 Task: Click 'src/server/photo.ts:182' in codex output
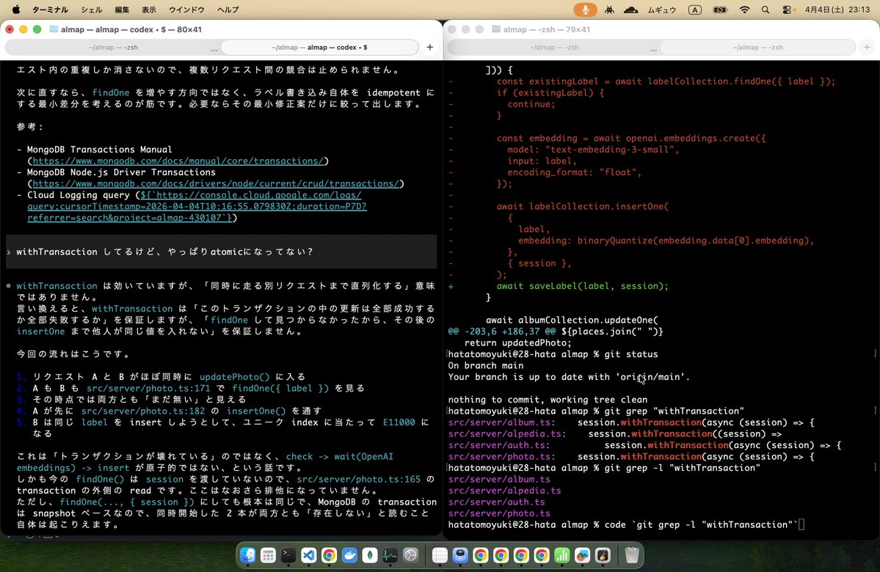point(143,411)
